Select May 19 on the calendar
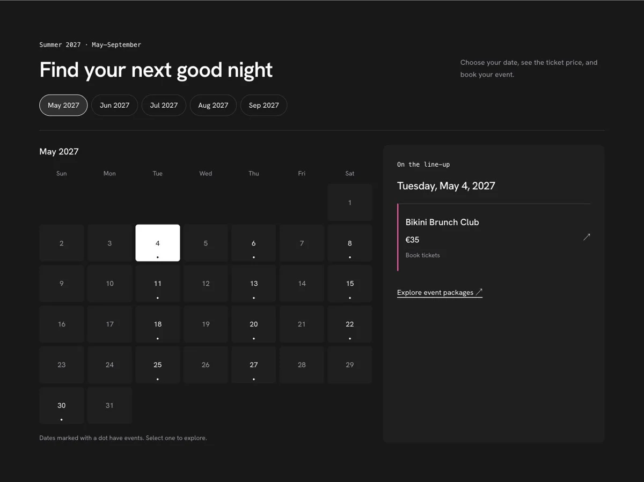This screenshot has height=482, width=644. 206,324
